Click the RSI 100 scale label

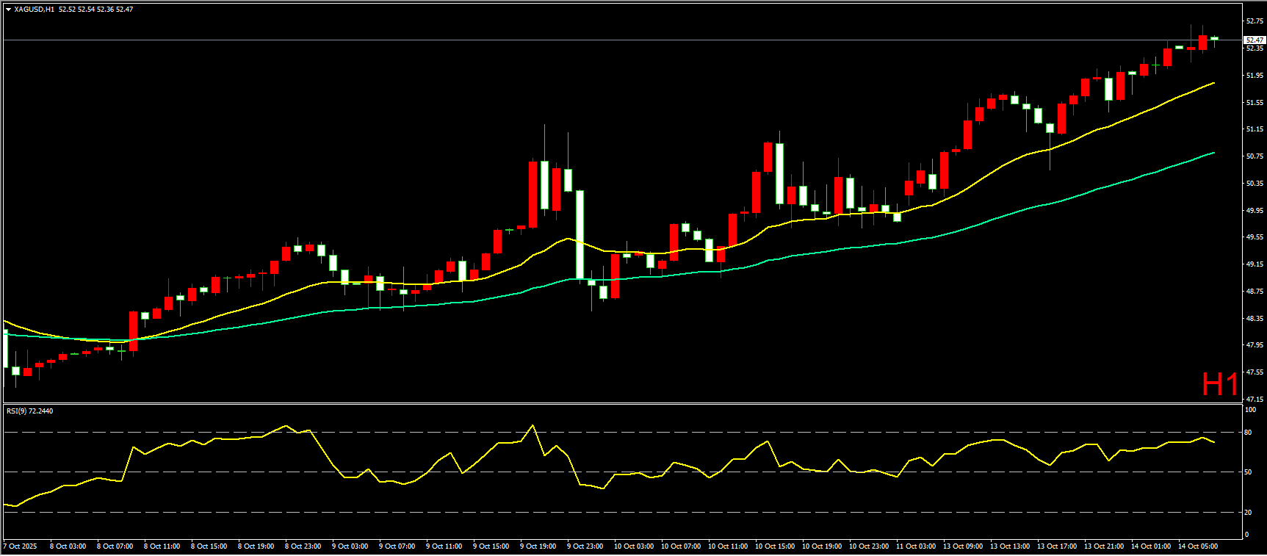(1249, 410)
